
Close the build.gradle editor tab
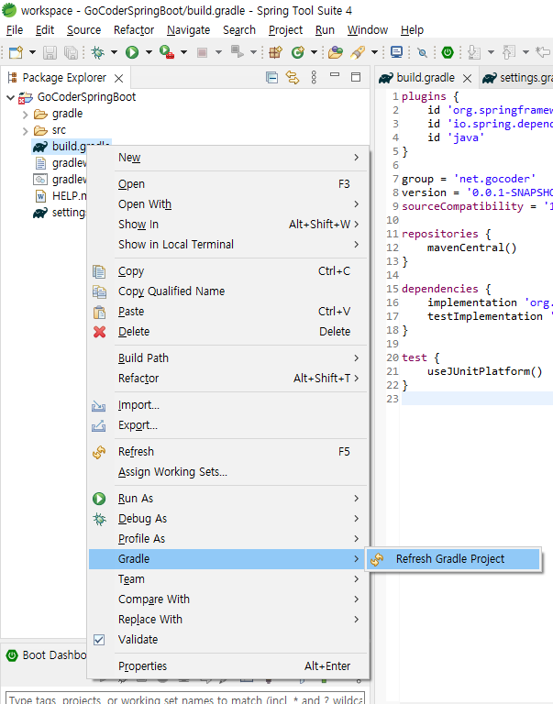tap(467, 79)
